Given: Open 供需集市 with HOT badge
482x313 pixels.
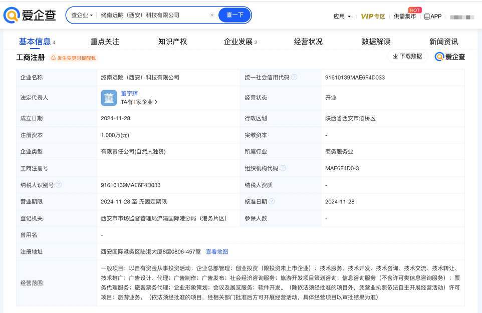Looking at the screenshot, I should [405, 17].
